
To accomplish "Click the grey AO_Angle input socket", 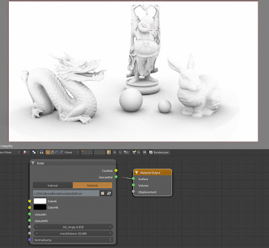I will point(30,227).
